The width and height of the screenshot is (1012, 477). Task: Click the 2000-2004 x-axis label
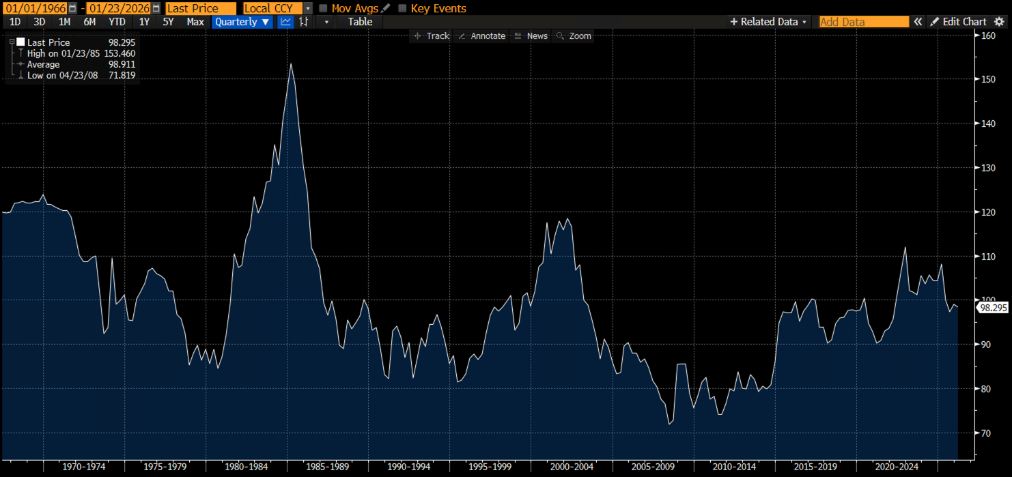point(572,467)
